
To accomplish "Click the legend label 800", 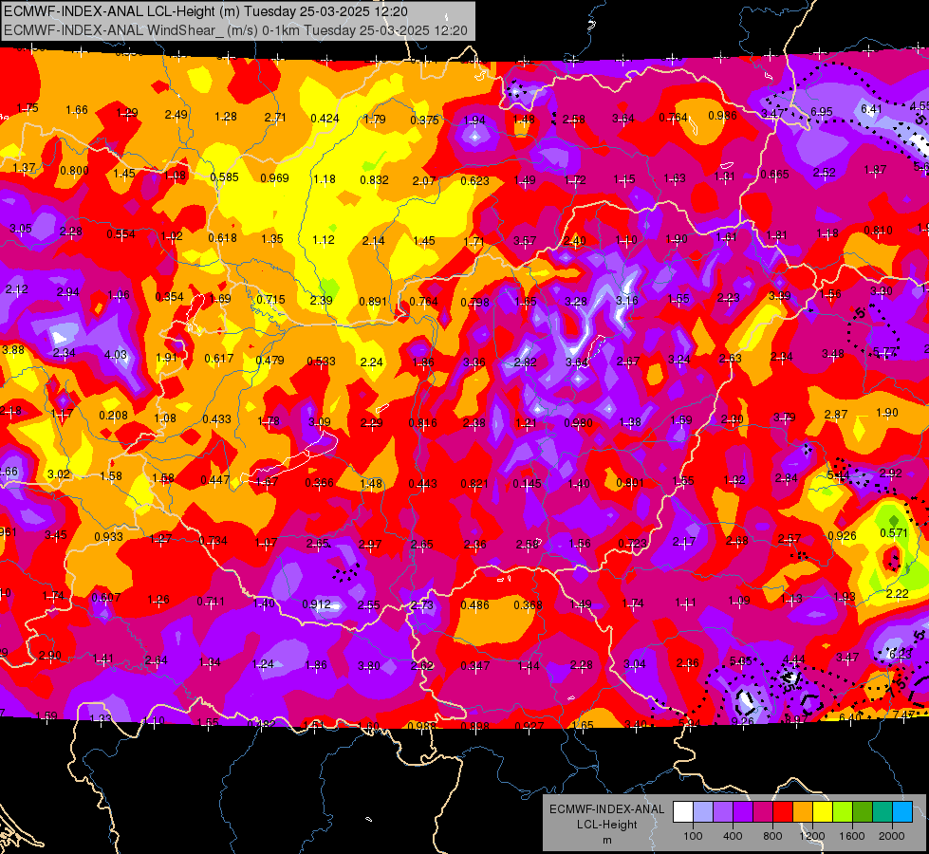I will (772, 836).
